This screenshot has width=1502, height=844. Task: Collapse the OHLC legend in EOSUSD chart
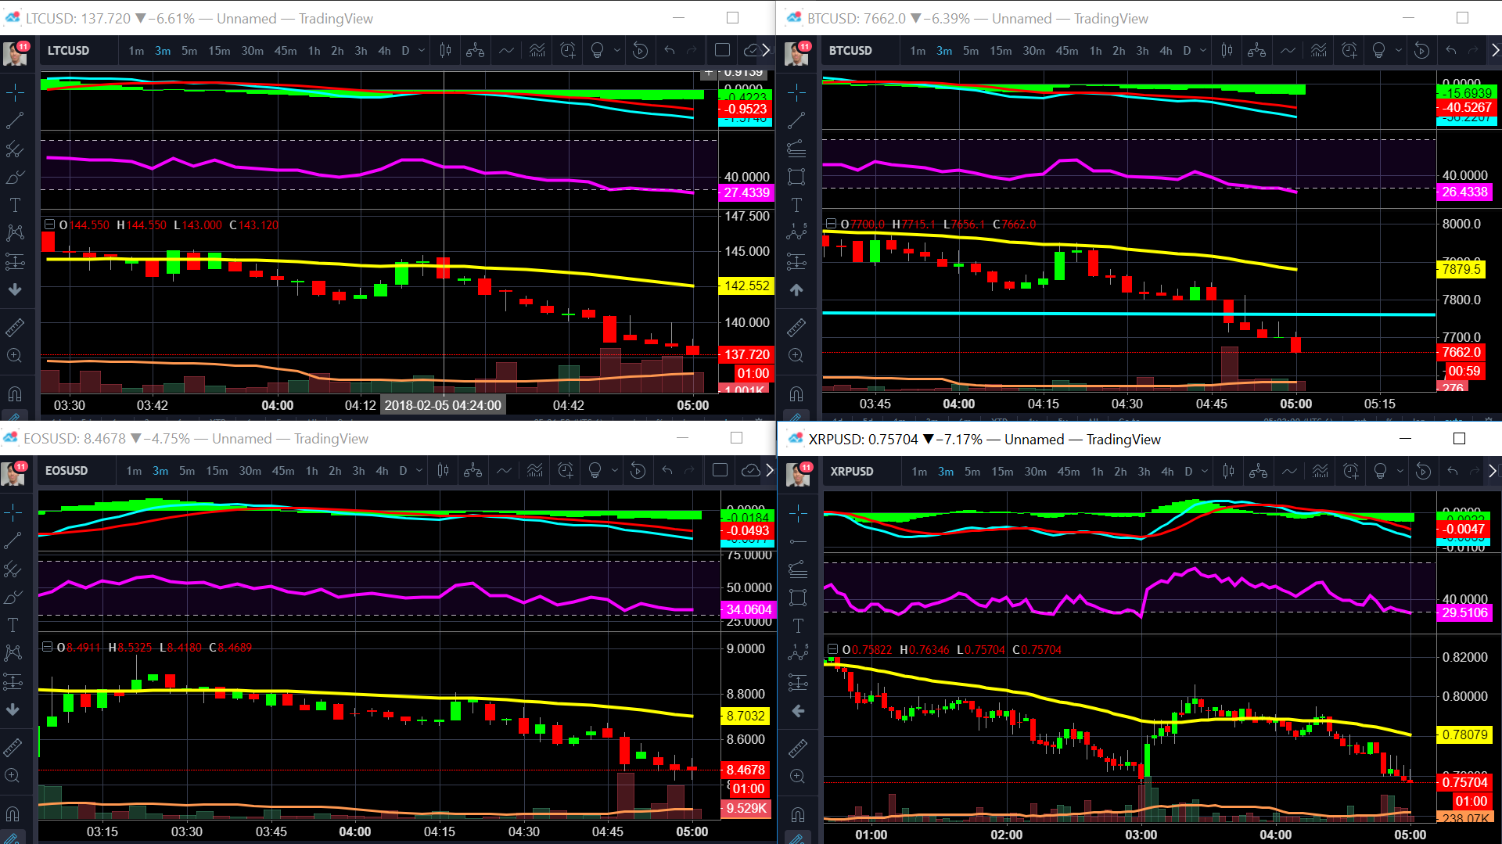pyautogui.click(x=47, y=647)
